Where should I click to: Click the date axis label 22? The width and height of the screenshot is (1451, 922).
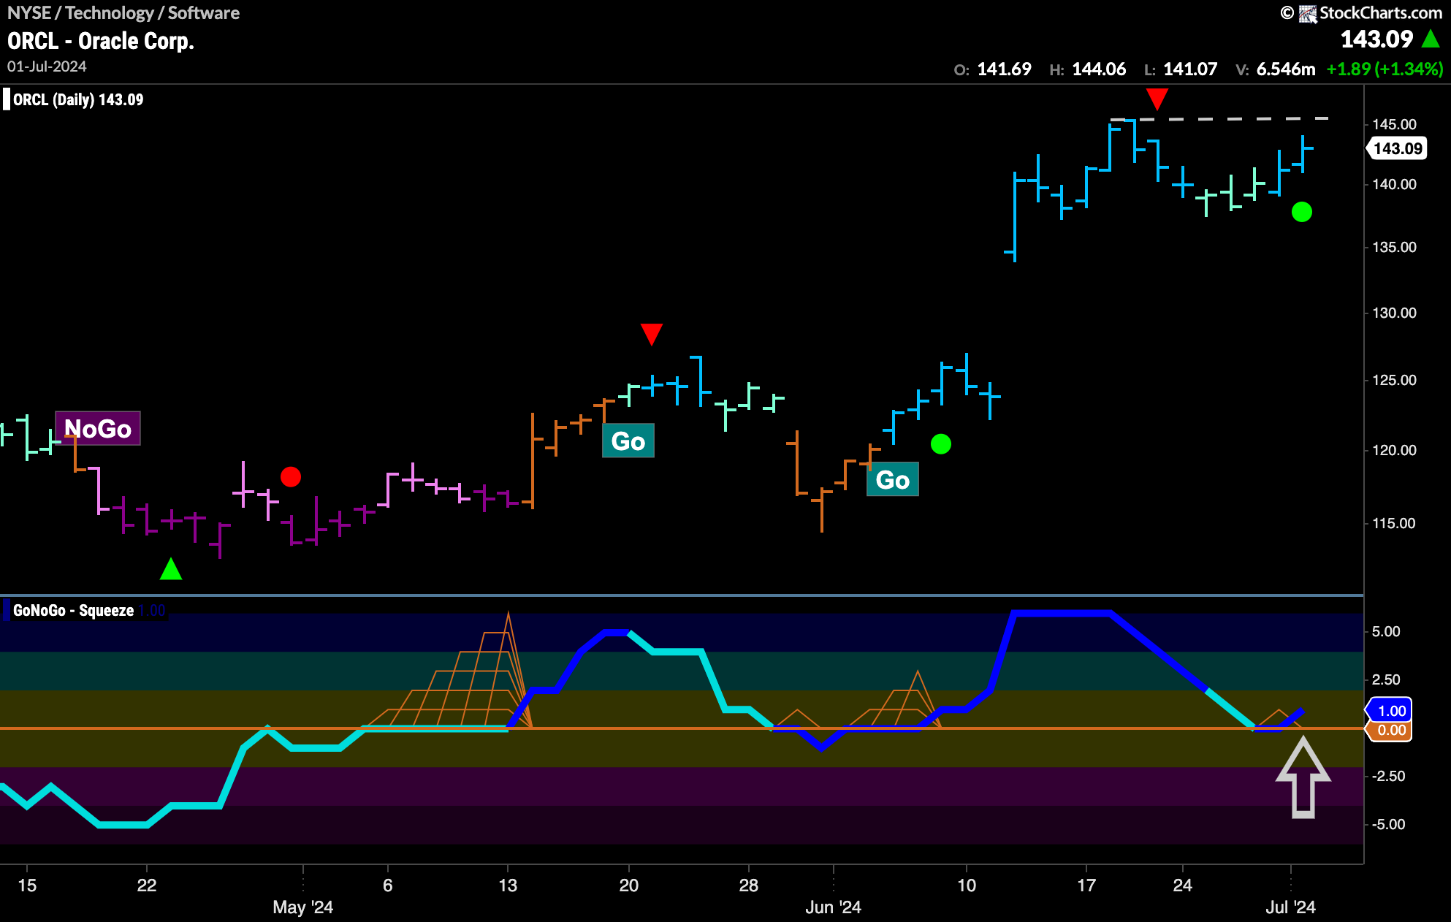coord(147,885)
